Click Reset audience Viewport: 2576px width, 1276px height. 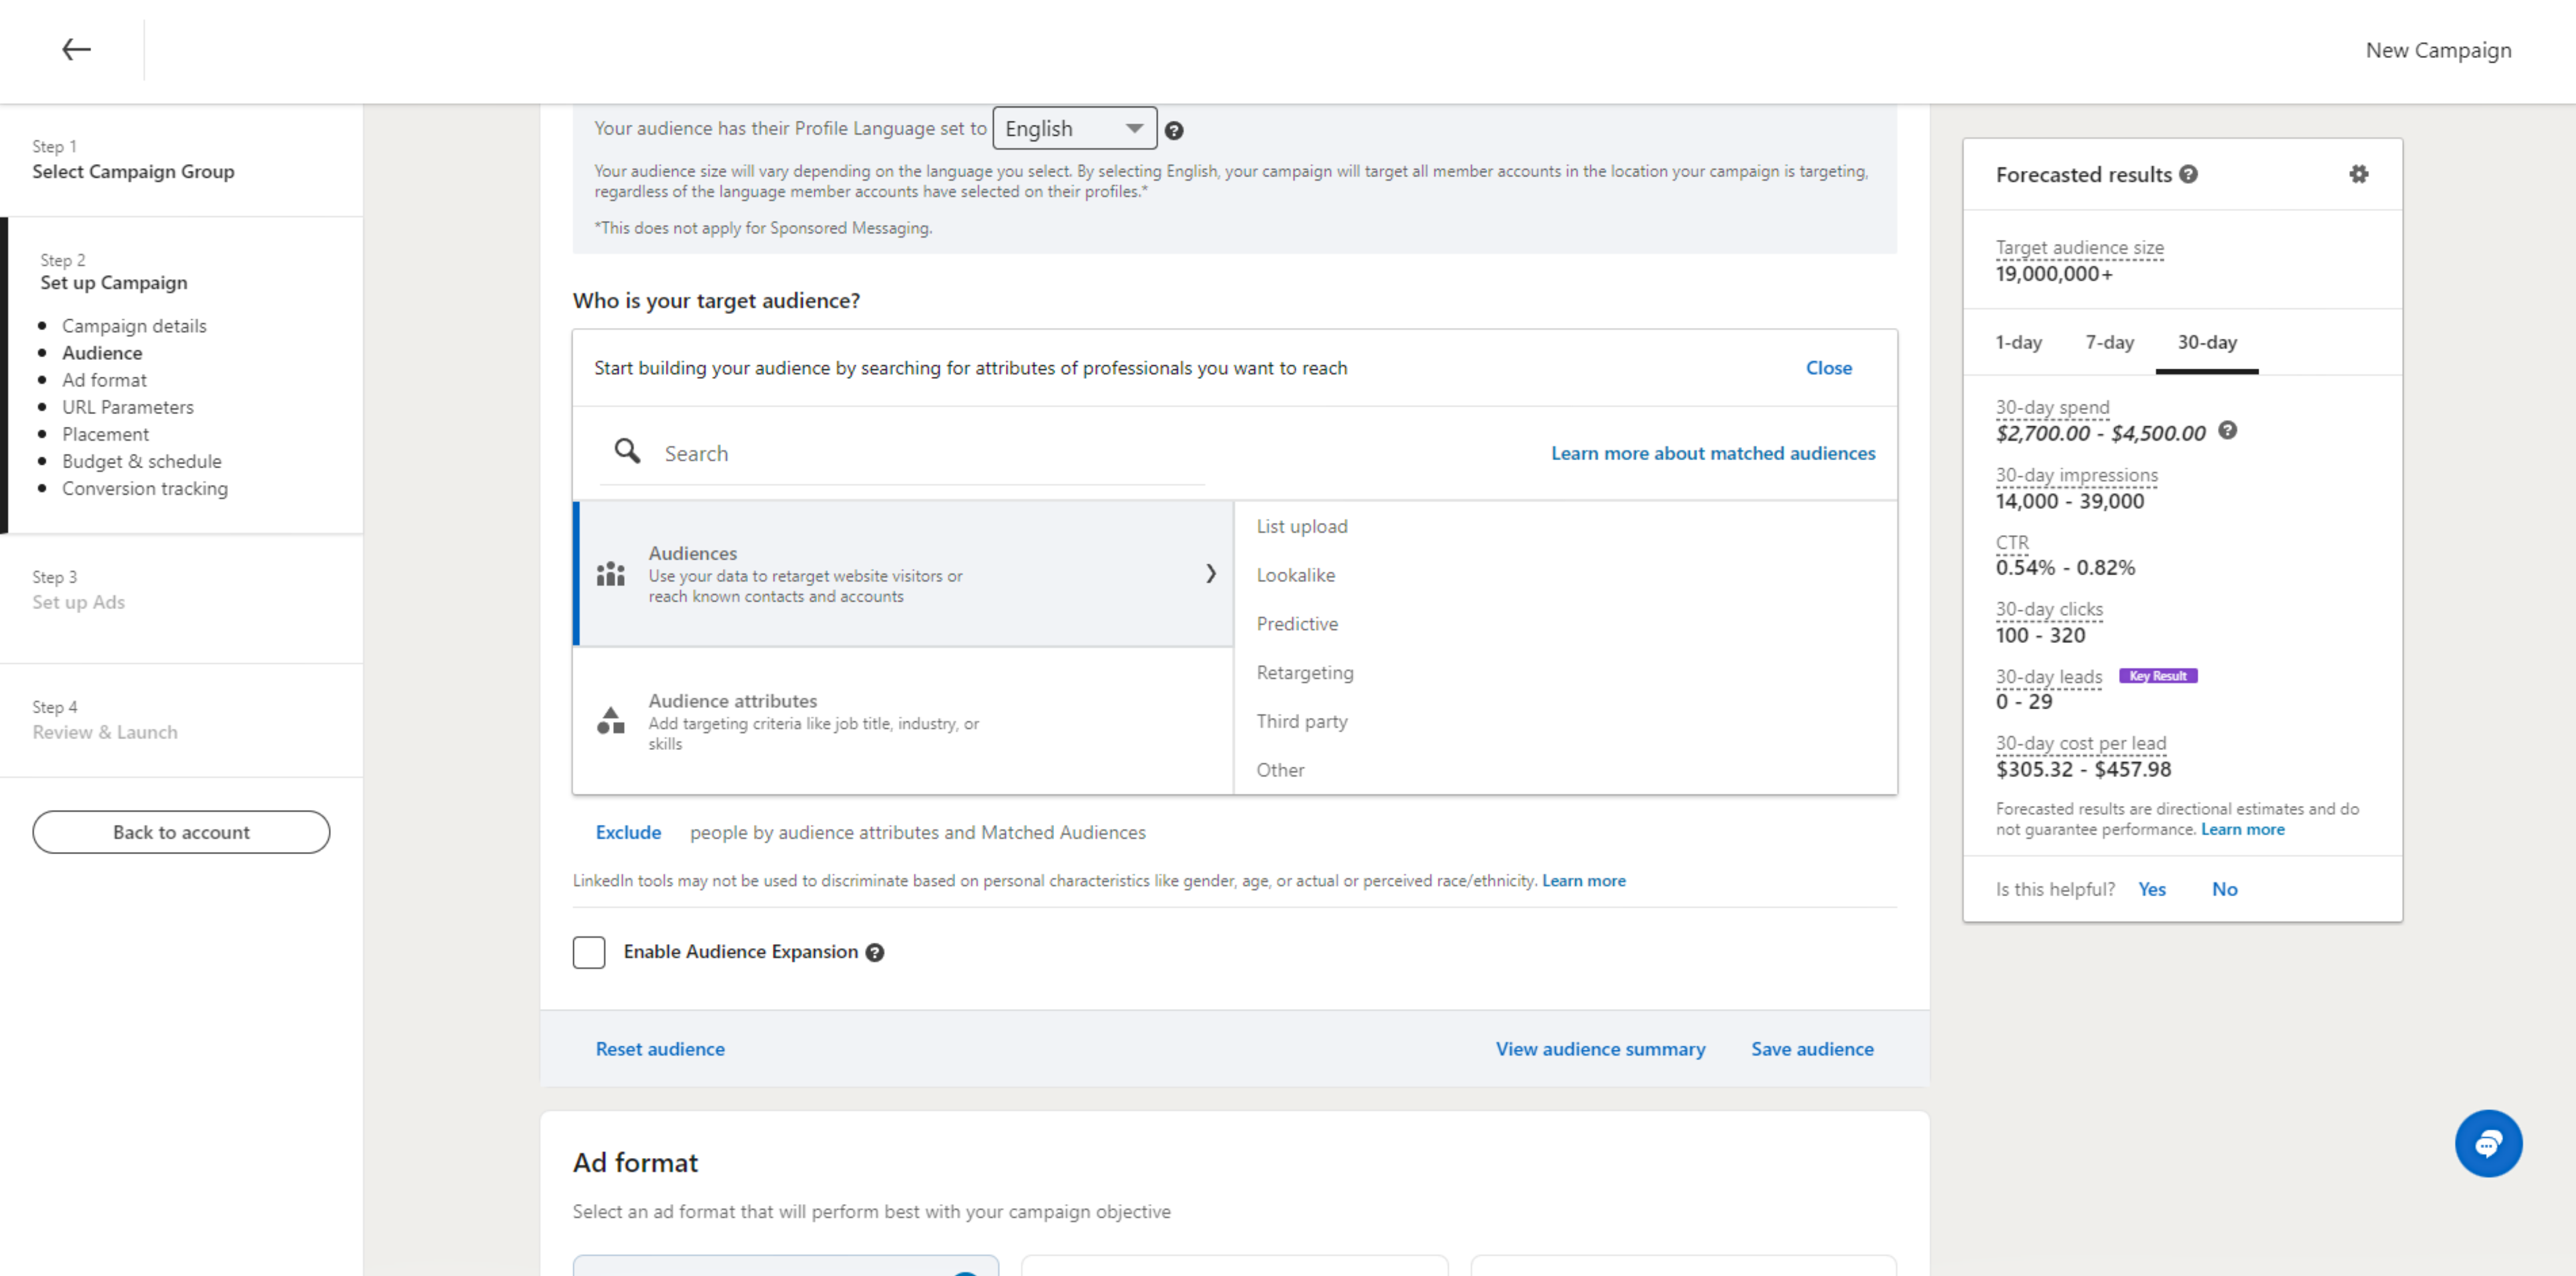tap(660, 1049)
